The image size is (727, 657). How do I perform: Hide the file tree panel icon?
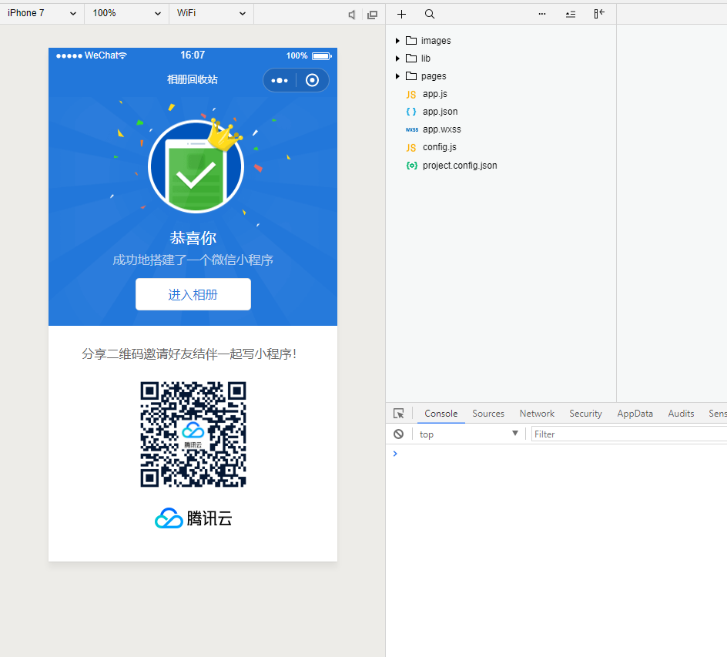tap(599, 14)
